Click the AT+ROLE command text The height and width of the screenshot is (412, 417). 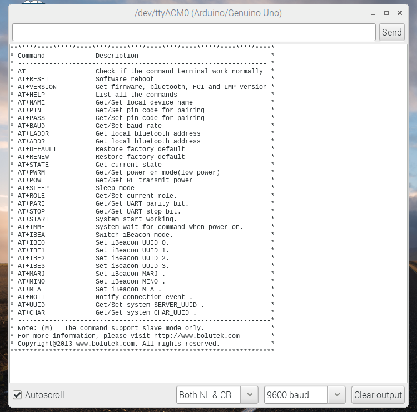pos(31,196)
